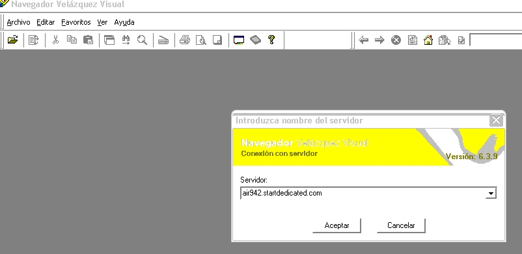Click the cascading windows toolbar icon
The height and width of the screenshot is (254, 522).
pos(109,40)
